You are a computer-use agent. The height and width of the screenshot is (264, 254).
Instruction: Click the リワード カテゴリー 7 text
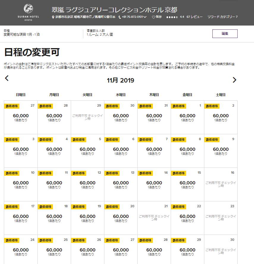coord(222,17)
